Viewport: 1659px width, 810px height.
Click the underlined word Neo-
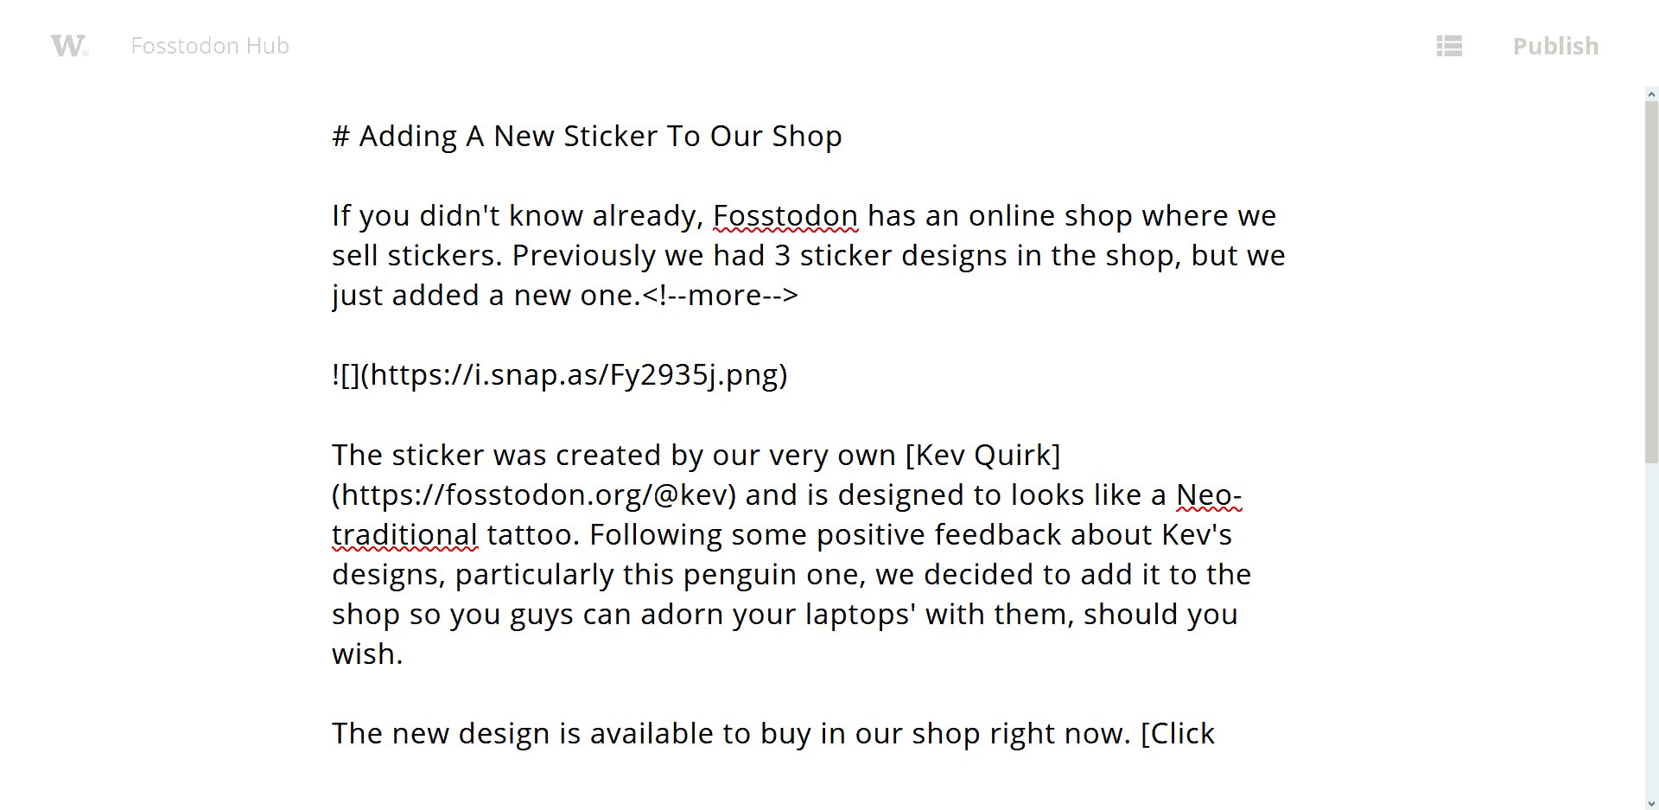pyautogui.click(x=1209, y=495)
